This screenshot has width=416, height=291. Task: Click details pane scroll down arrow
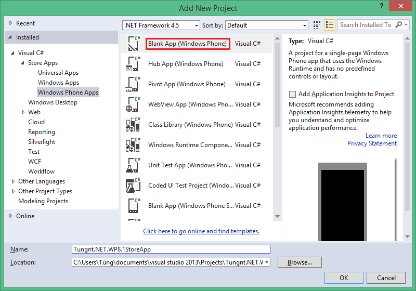pyautogui.click(x=407, y=236)
